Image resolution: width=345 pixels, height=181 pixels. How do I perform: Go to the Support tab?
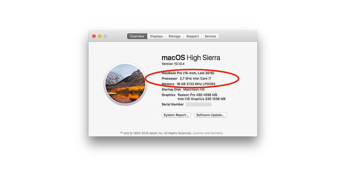click(x=192, y=36)
